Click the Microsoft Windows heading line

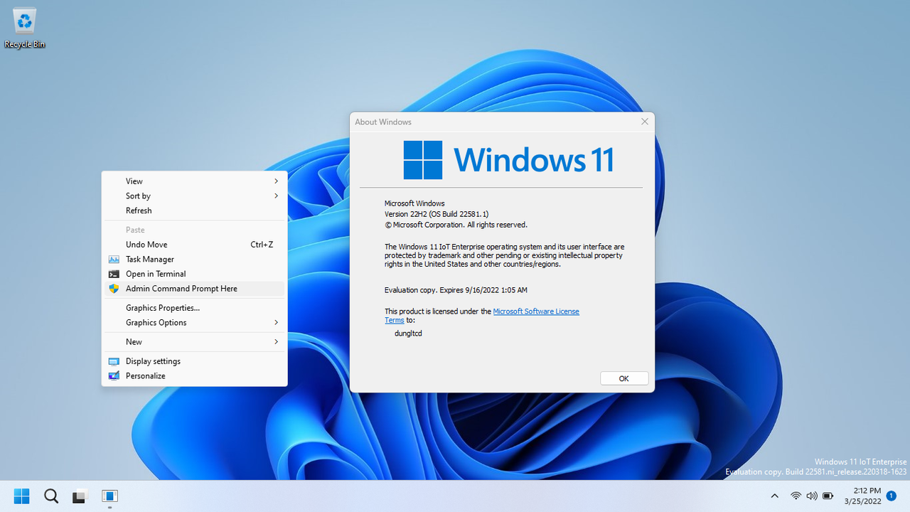(x=414, y=203)
